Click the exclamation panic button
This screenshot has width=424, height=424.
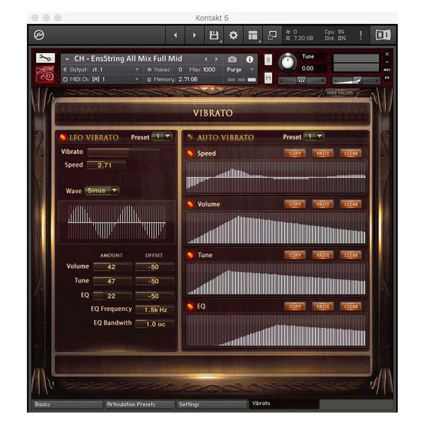[x=360, y=35]
